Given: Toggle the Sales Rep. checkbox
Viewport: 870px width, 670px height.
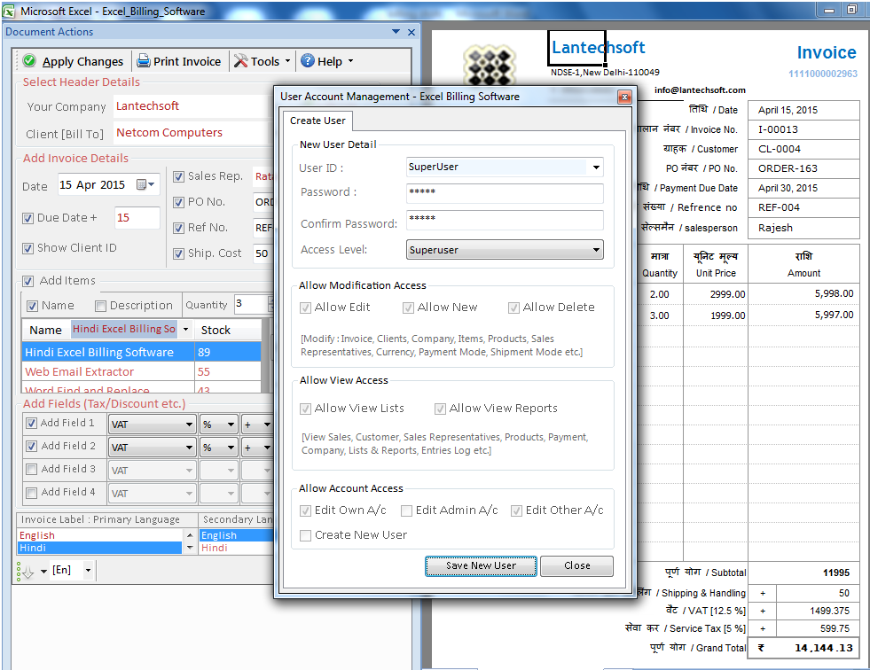Looking at the screenshot, I should point(178,177).
